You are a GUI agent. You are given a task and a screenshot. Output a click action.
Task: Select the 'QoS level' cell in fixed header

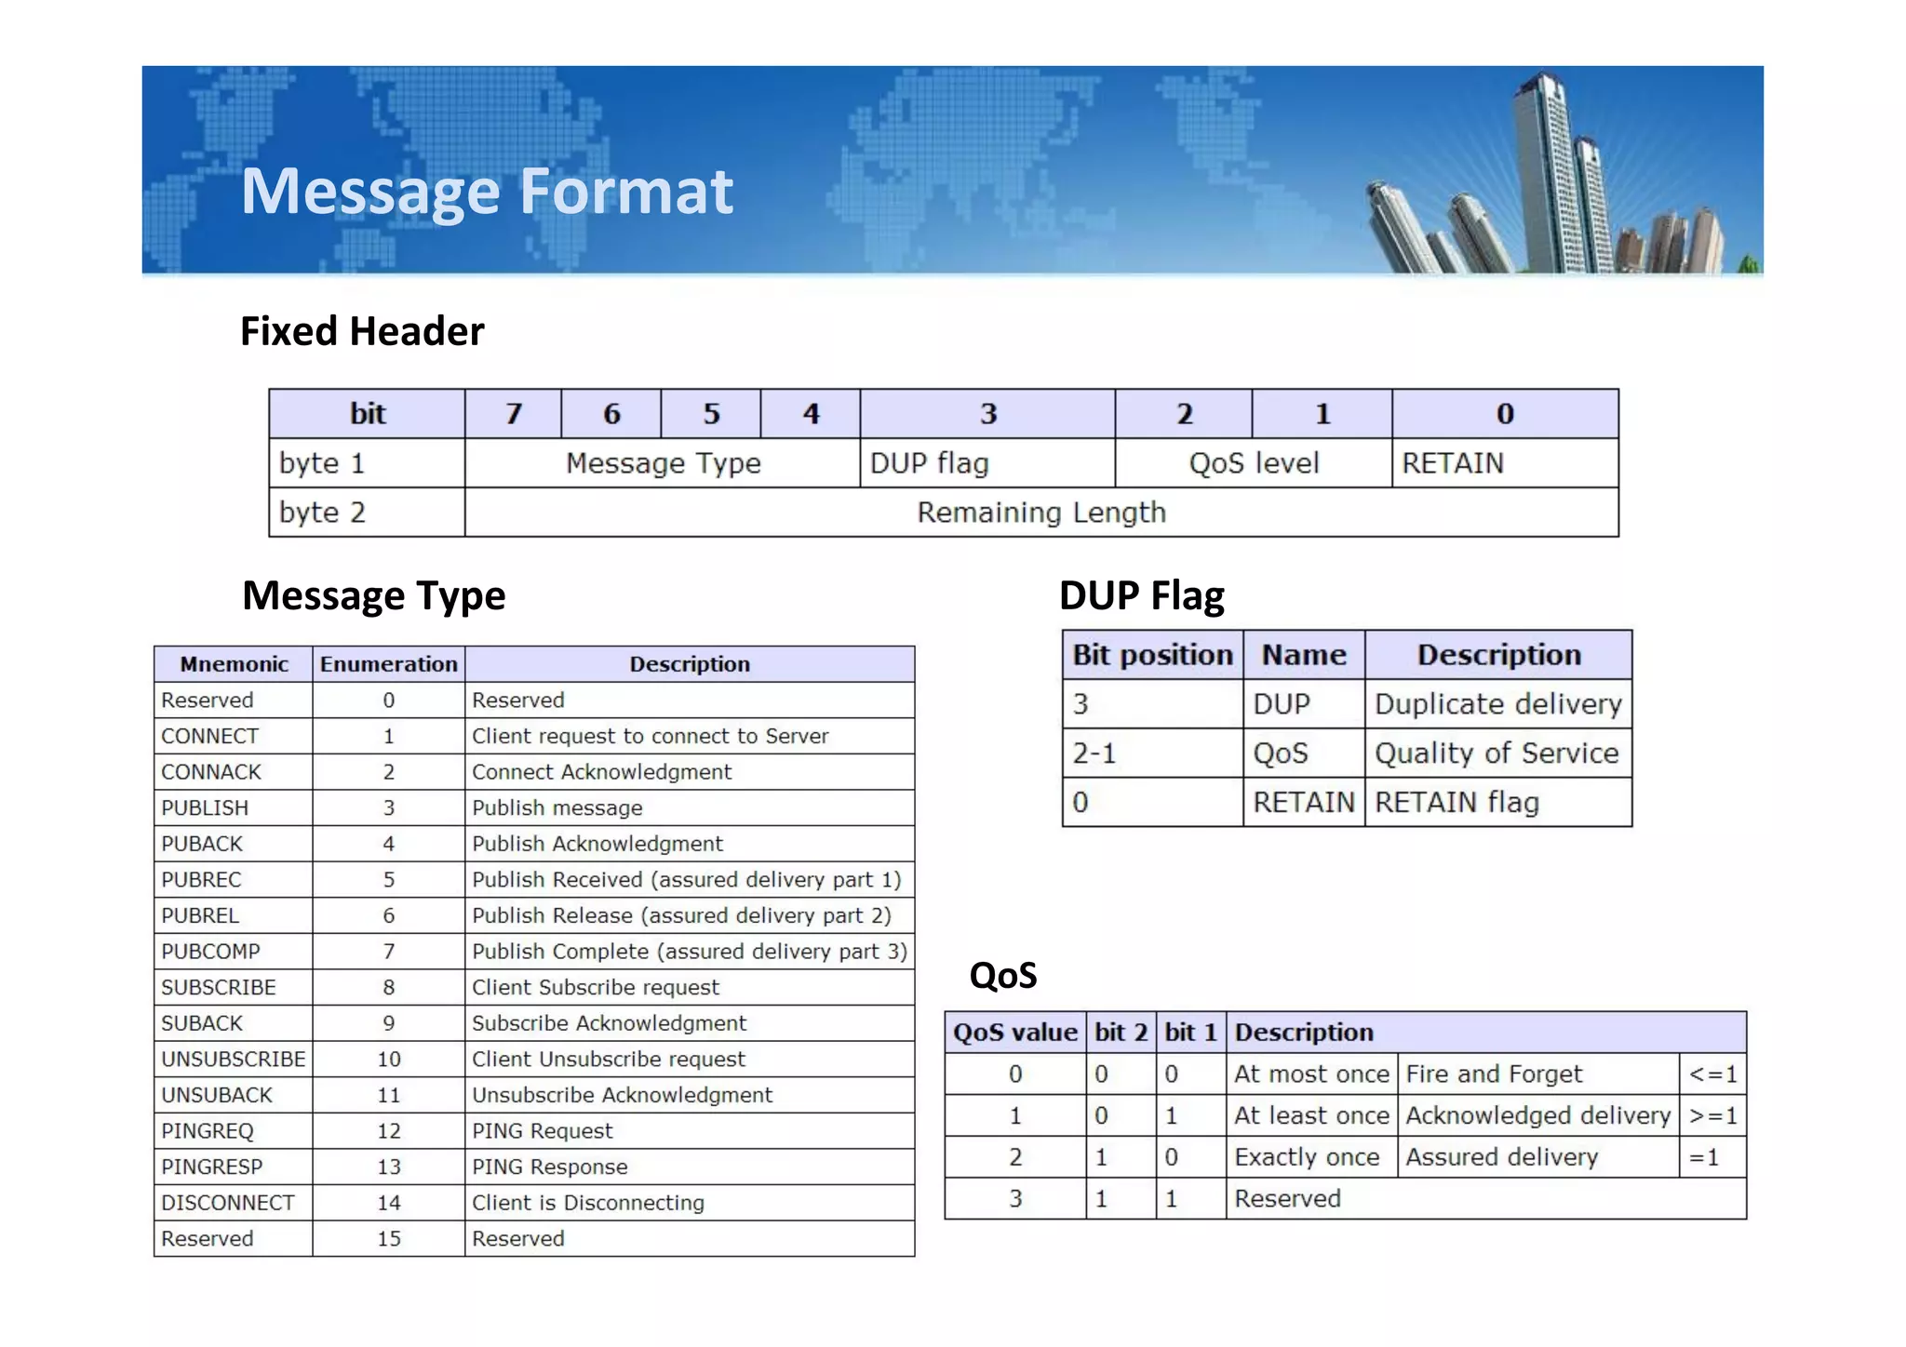[x=1254, y=463]
